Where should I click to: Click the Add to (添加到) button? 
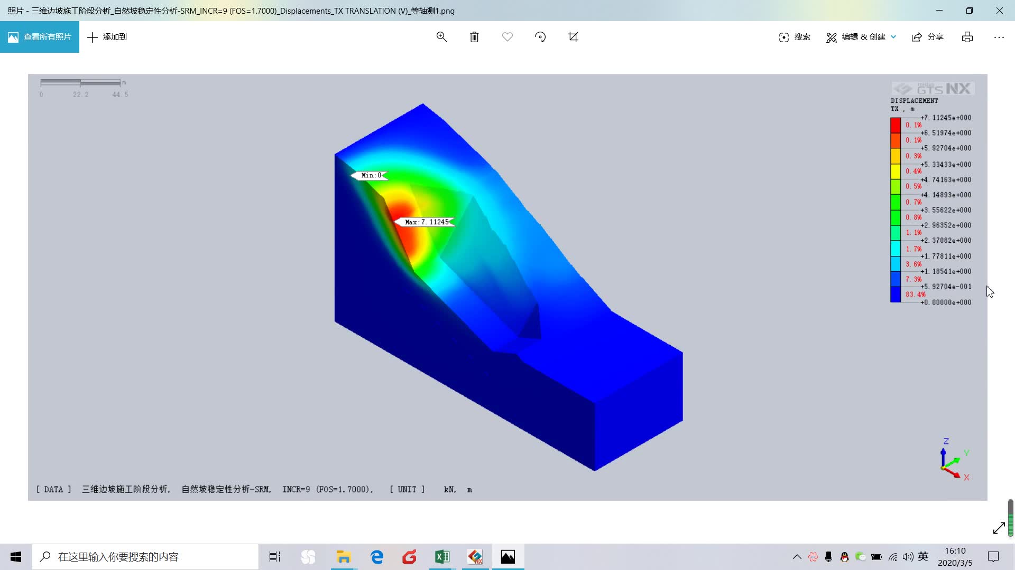(x=107, y=37)
